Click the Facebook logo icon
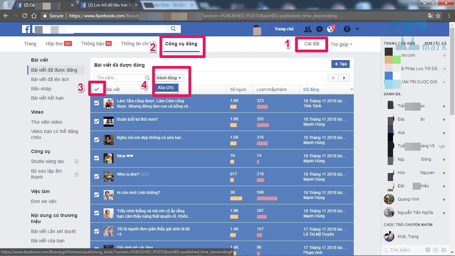 click(26, 29)
